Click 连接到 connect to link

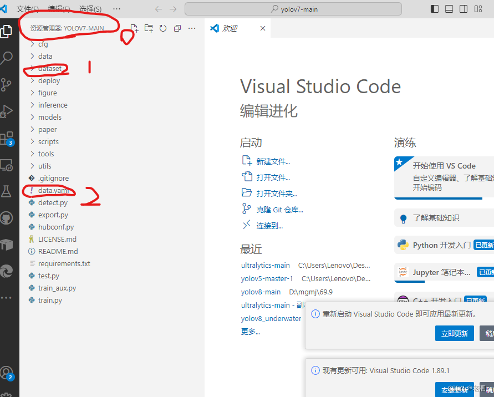[262, 225]
